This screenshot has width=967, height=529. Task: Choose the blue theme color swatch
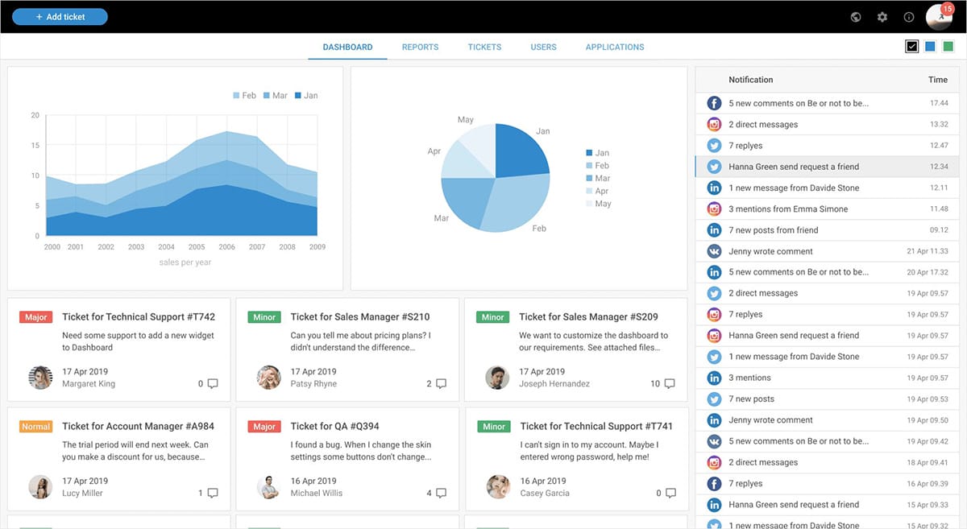point(930,47)
